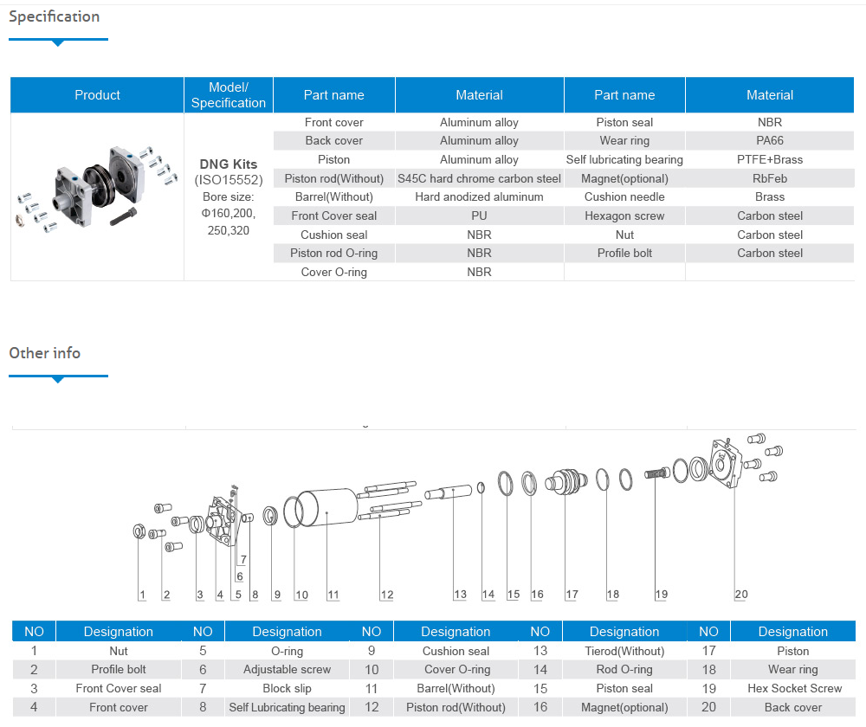Click the Hexagon screw part cell

[624, 216]
